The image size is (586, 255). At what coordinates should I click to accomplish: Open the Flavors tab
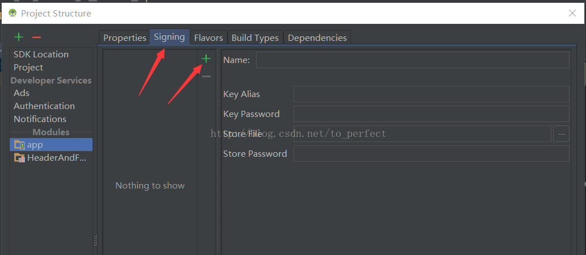pos(208,37)
